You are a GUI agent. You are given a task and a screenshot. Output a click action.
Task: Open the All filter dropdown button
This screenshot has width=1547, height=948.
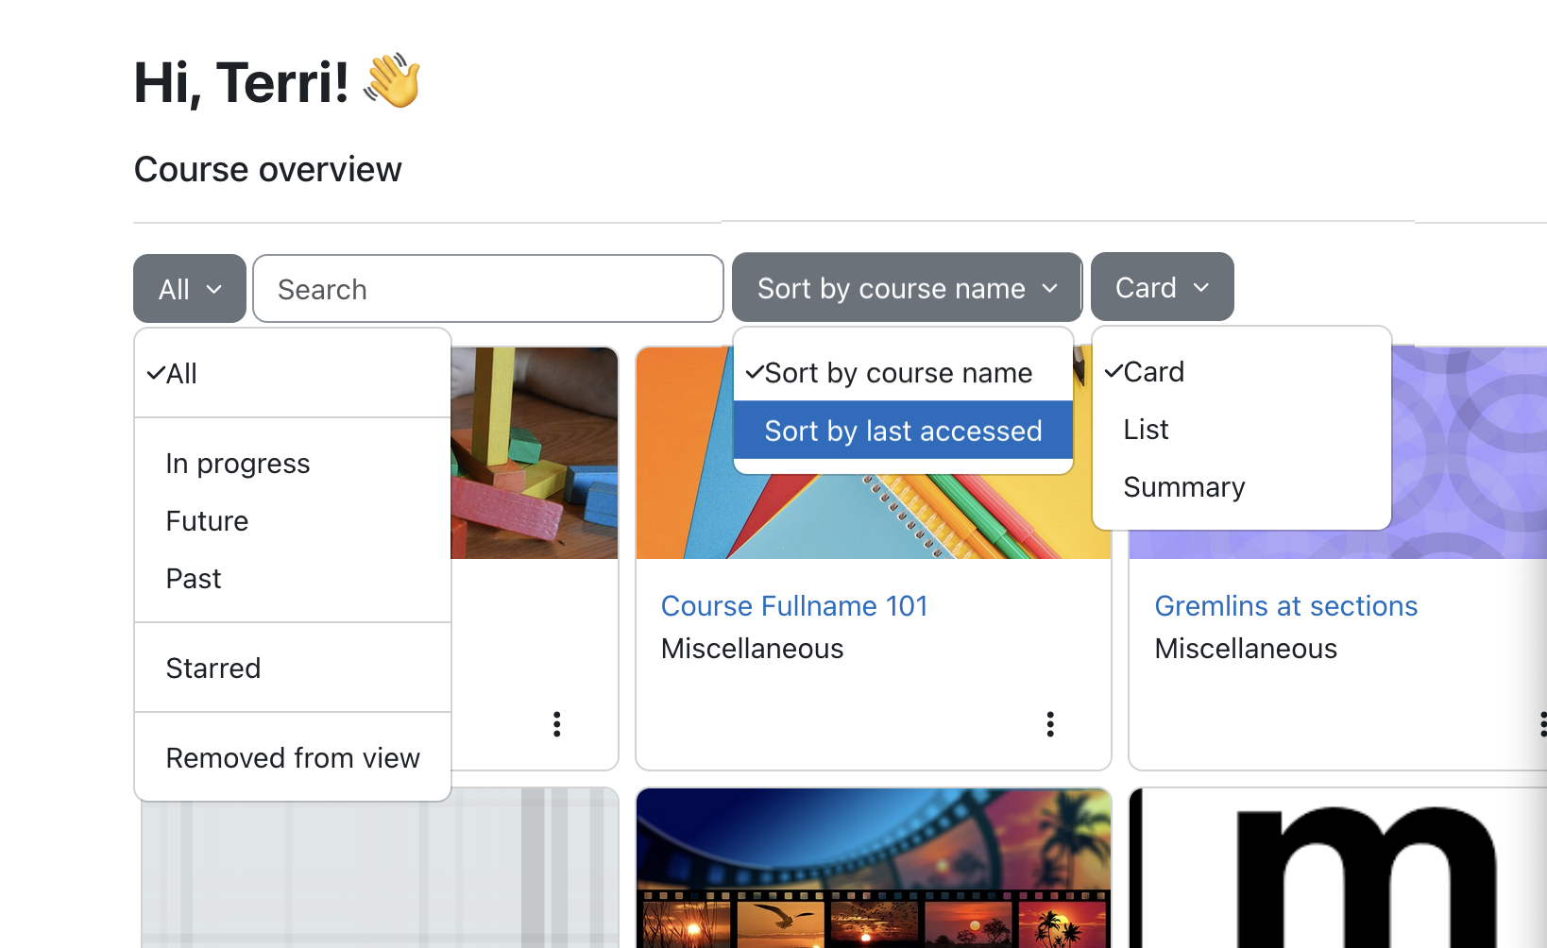[190, 289]
